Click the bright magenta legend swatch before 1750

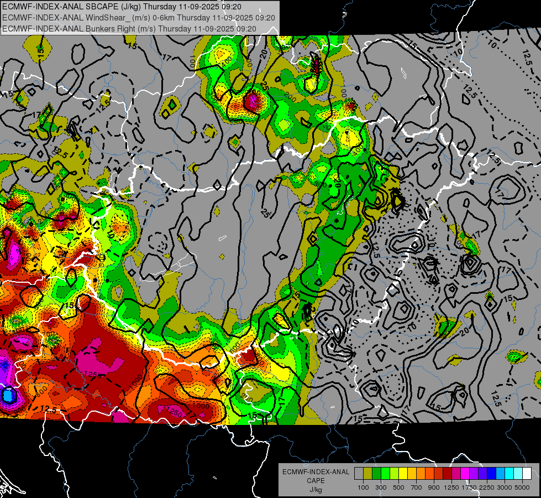465,474
